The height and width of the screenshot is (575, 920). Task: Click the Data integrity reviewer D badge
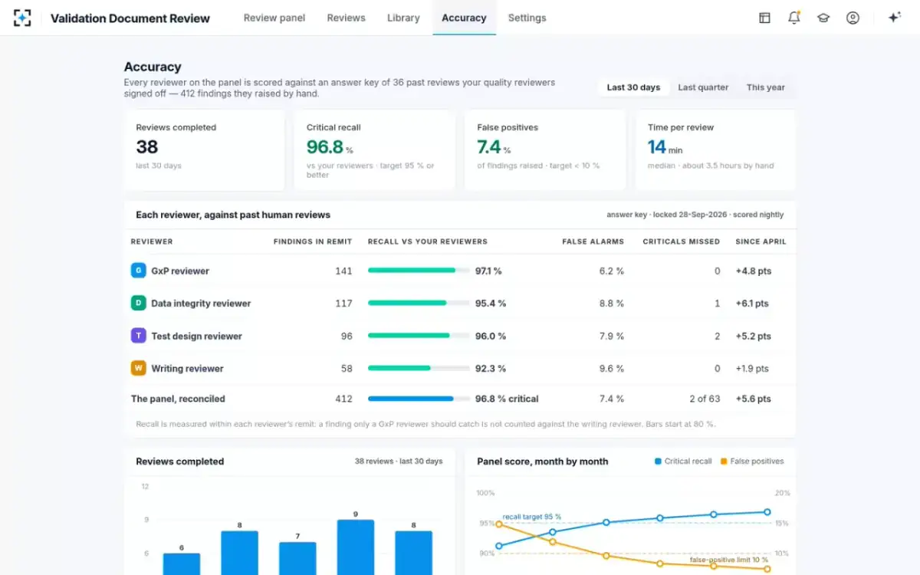[x=138, y=303]
